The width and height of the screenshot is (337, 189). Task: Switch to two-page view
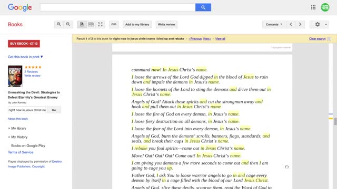[x=91, y=25]
